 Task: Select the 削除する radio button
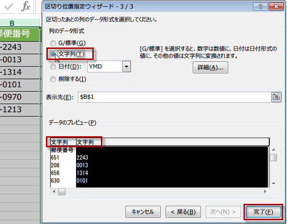tap(53, 79)
